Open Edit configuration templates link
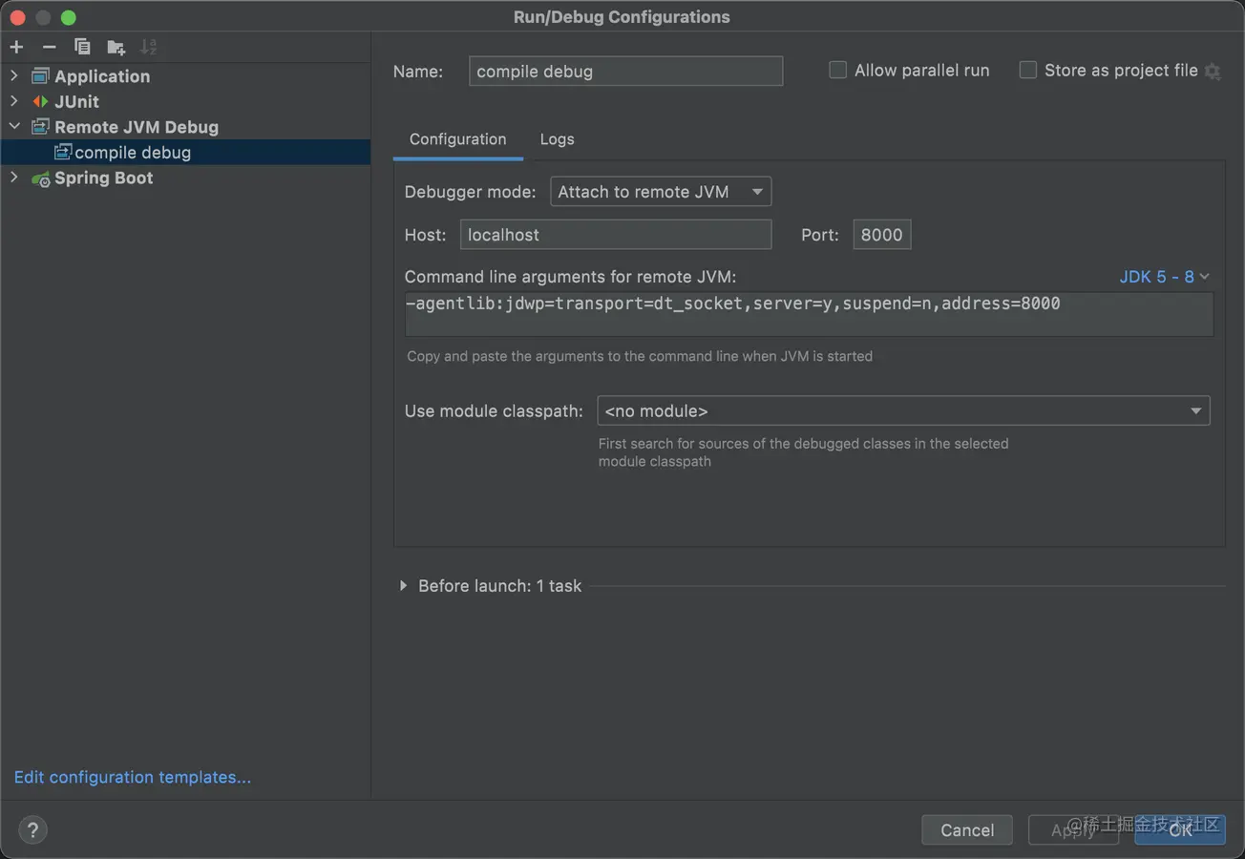The width and height of the screenshot is (1245, 859). 133,777
